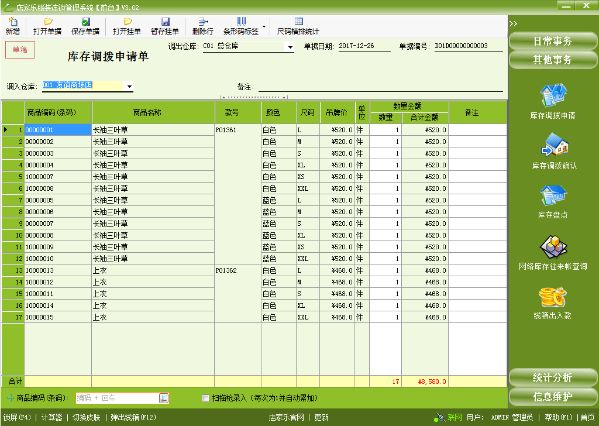Click 弹出钱箱(F12) link
This screenshot has width=599, height=426.
click(x=133, y=417)
